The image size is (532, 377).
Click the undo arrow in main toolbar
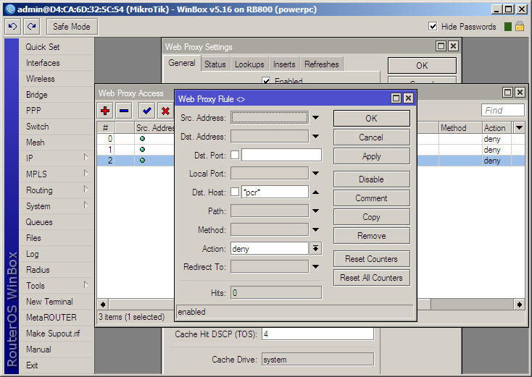13,27
